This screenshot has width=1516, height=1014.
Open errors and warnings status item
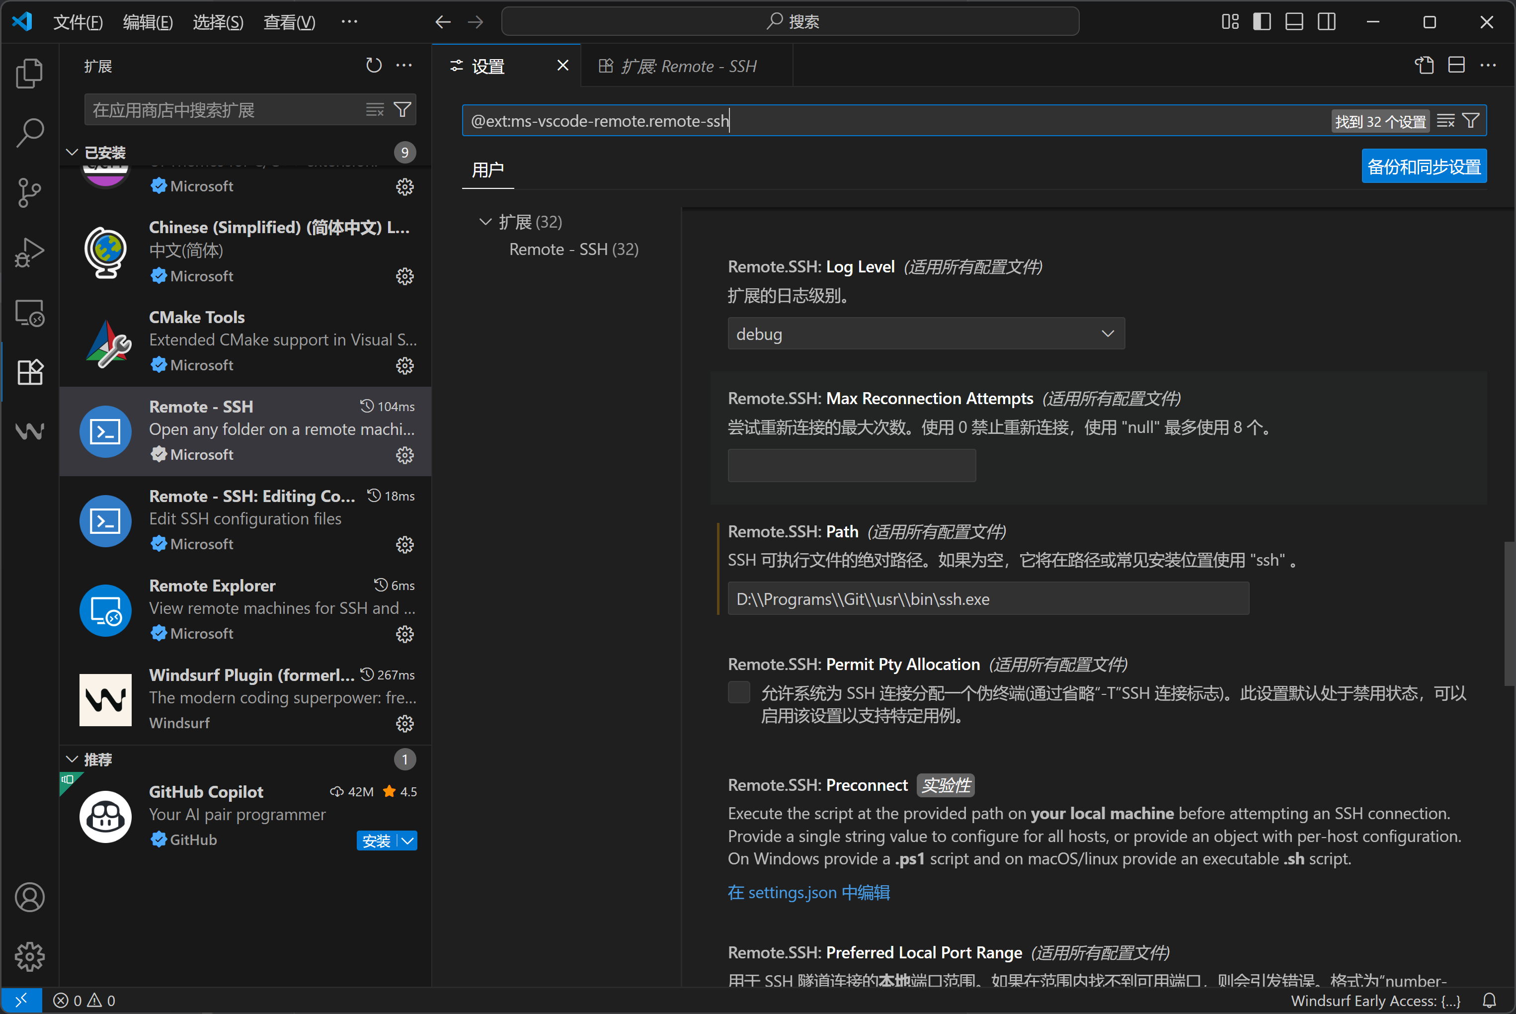click(84, 1000)
